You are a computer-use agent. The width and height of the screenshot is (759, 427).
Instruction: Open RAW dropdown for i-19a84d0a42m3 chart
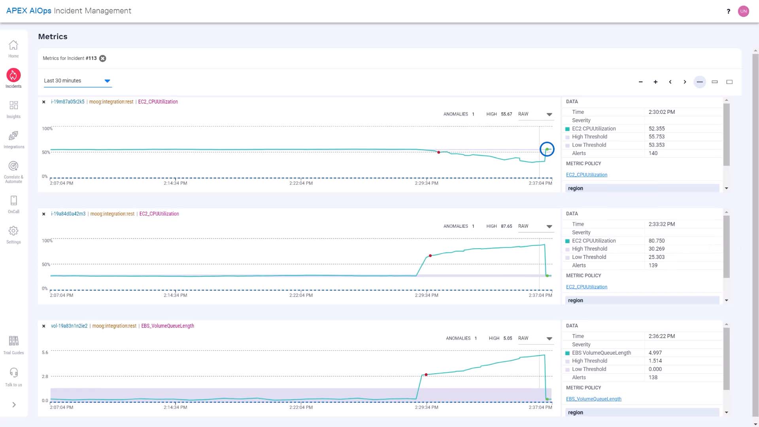point(536,226)
